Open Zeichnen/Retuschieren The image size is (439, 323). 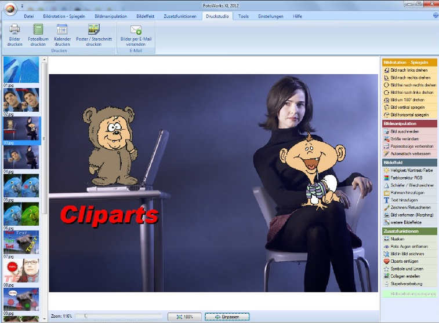[x=409, y=208]
